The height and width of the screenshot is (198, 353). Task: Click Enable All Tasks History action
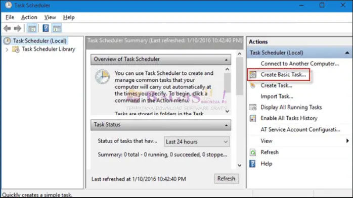[x=289, y=118]
